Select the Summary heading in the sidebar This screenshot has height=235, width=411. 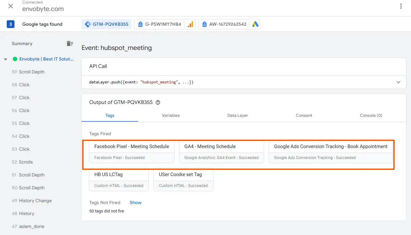point(22,43)
